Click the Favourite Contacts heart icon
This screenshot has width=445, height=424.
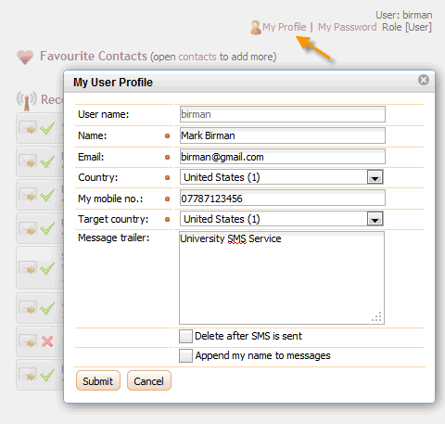25,57
